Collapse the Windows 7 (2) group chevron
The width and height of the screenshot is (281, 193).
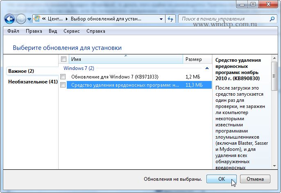207,68
